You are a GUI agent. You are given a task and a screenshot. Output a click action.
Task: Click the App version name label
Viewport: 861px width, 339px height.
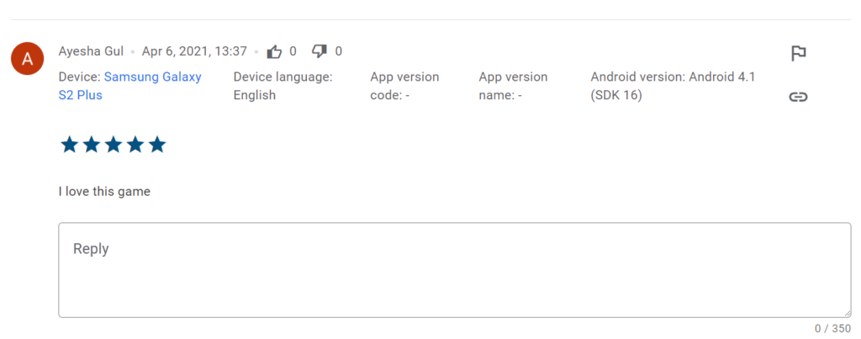tap(513, 86)
